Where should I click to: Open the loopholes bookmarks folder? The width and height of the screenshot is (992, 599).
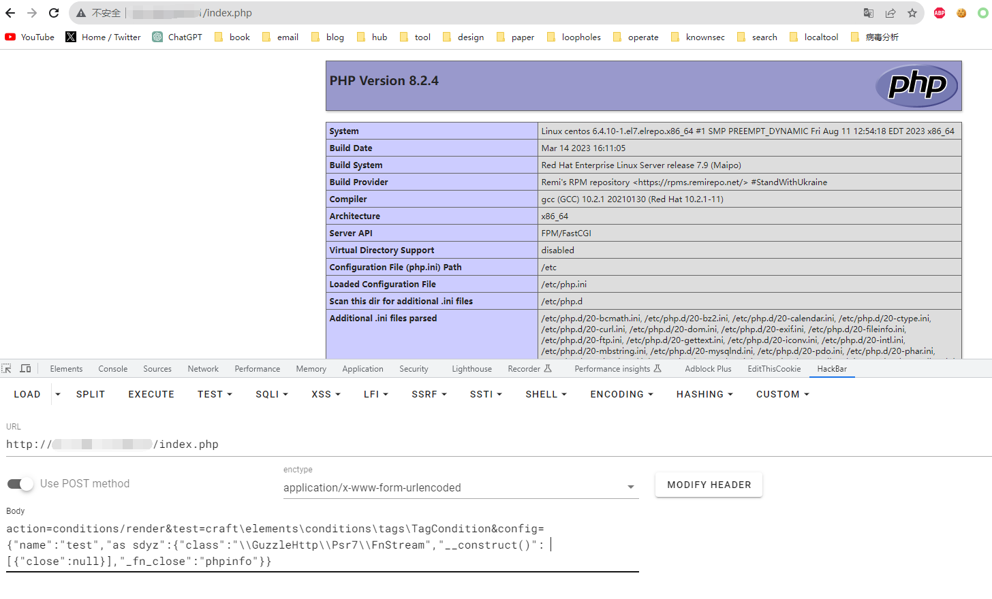(x=574, y=37)
